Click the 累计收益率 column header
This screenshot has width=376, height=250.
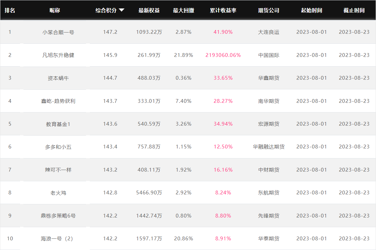(x=223, y=10)
